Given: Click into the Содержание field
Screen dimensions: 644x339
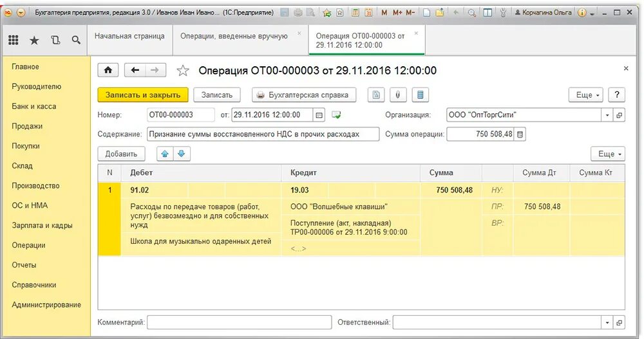Looking at the screenshot, I should point(263,134).
